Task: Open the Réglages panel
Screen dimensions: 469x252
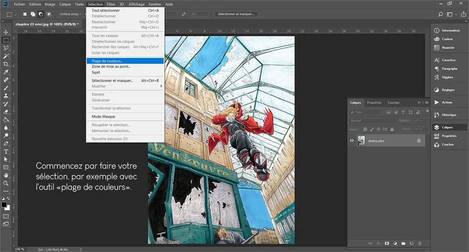Action: tap(449, 90)
